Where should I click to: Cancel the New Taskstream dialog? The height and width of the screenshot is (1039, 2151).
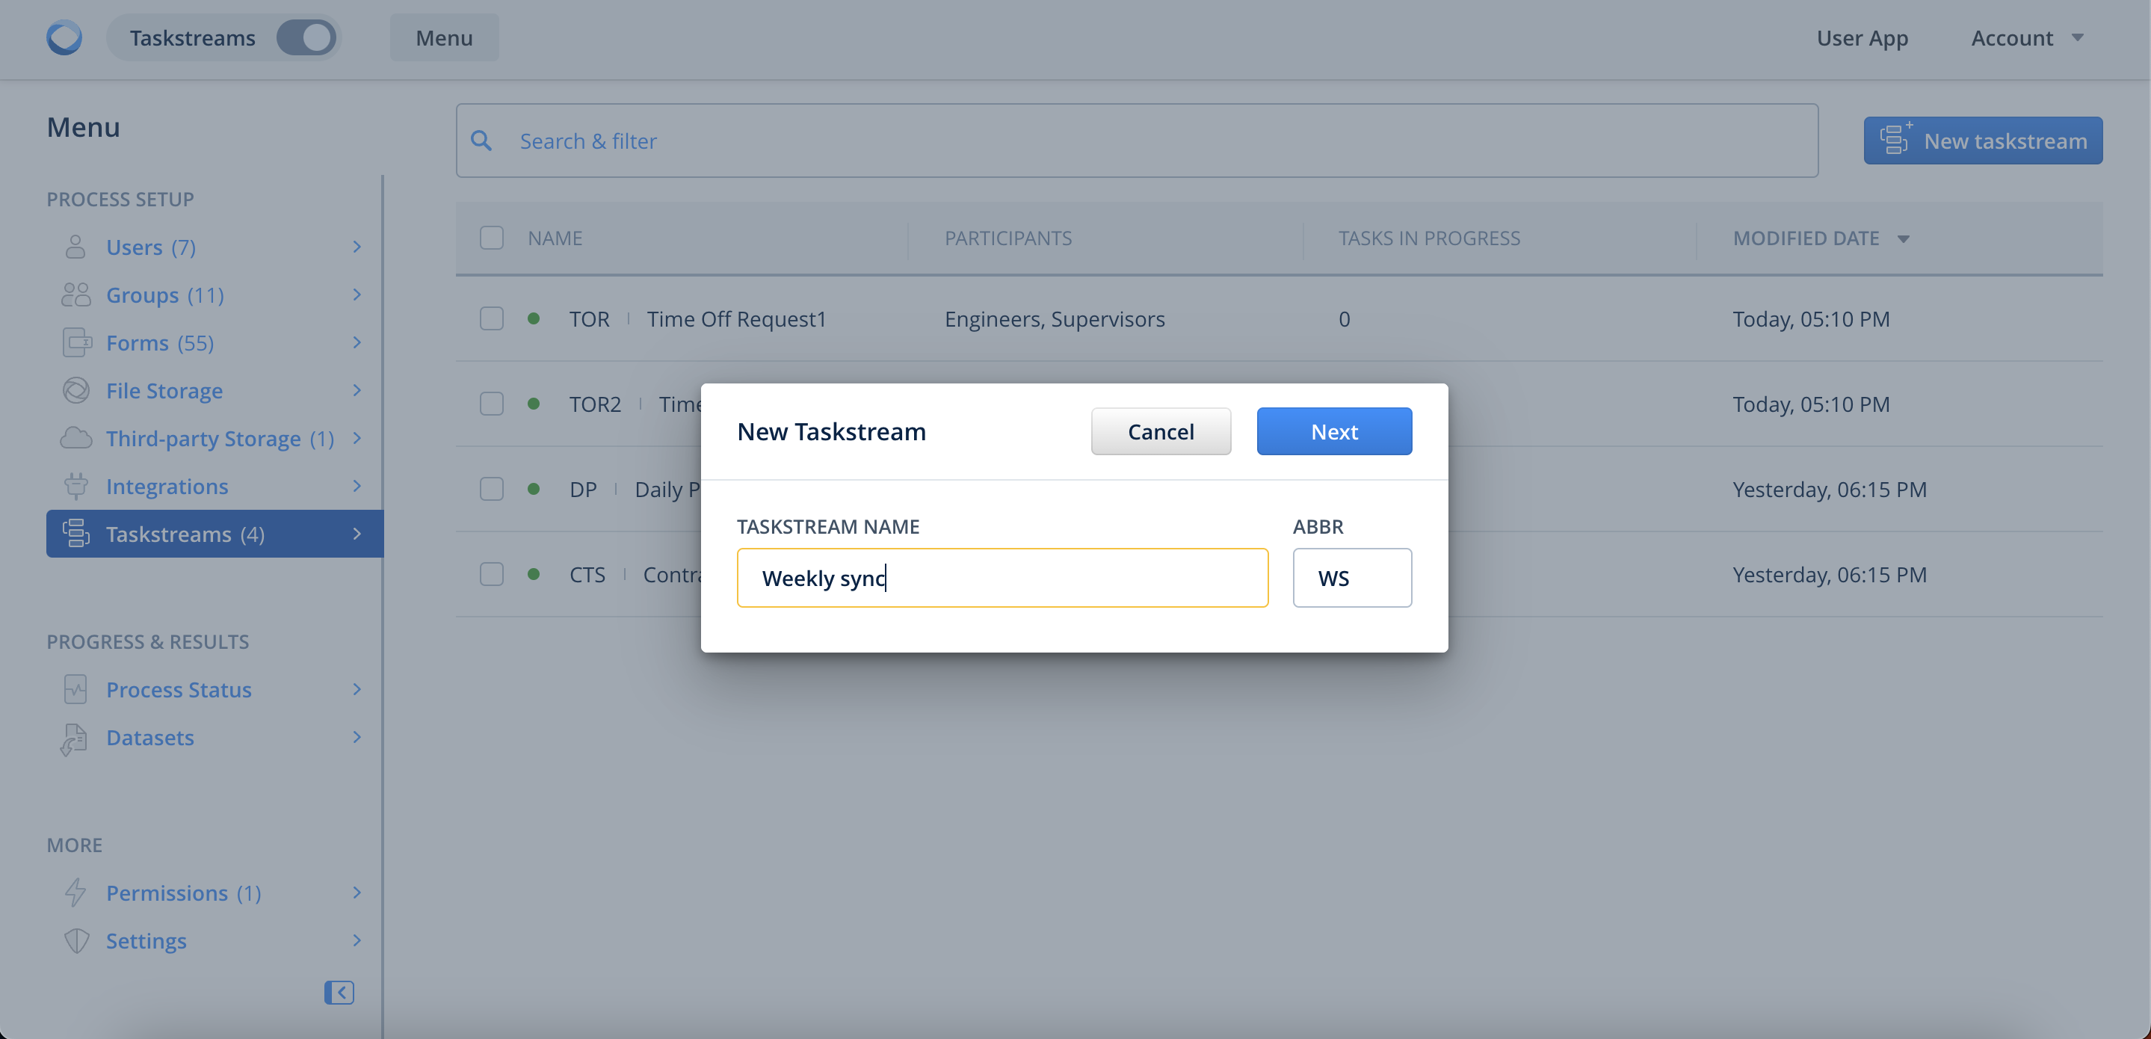coord(1160,431)
